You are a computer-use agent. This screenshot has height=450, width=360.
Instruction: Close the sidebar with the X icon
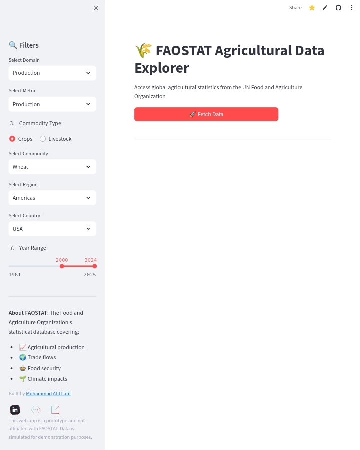pyautogui.click(x=96, y=8)
